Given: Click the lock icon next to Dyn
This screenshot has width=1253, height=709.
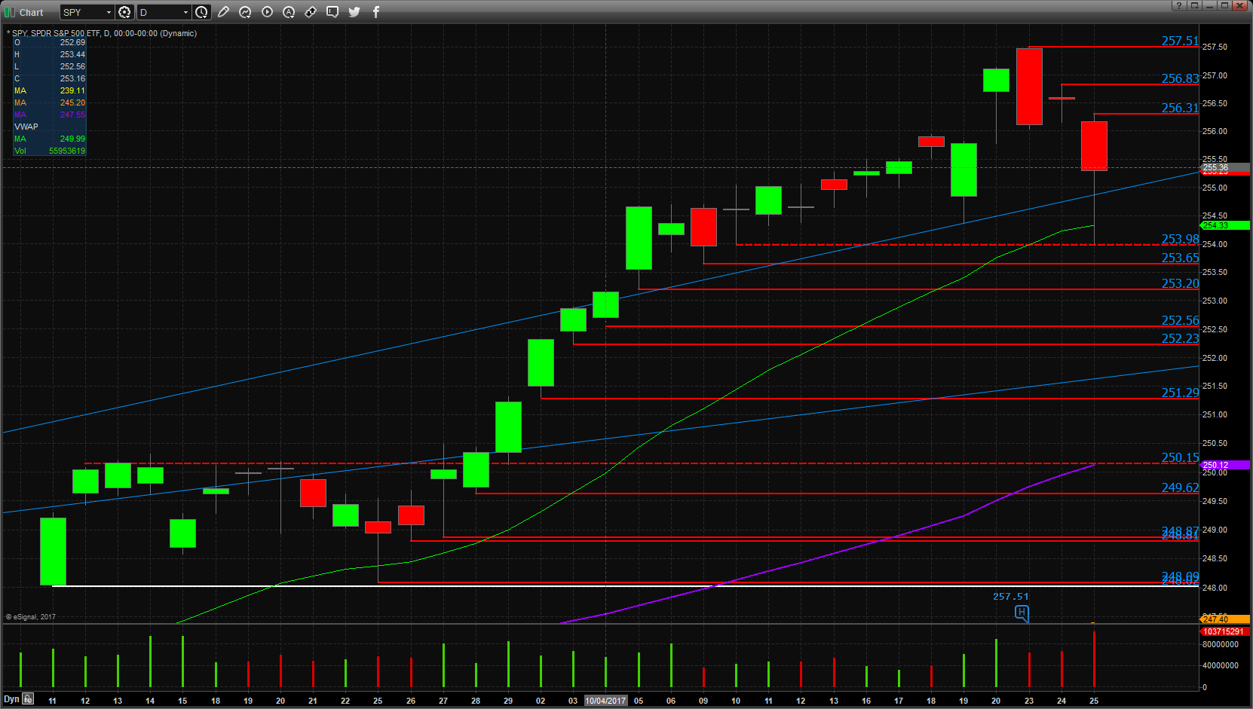Looking at the screenshot, I should [28, 698].
